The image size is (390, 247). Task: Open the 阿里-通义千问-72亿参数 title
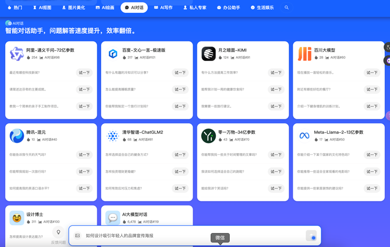pyautogui.click(x=50, y=50)
